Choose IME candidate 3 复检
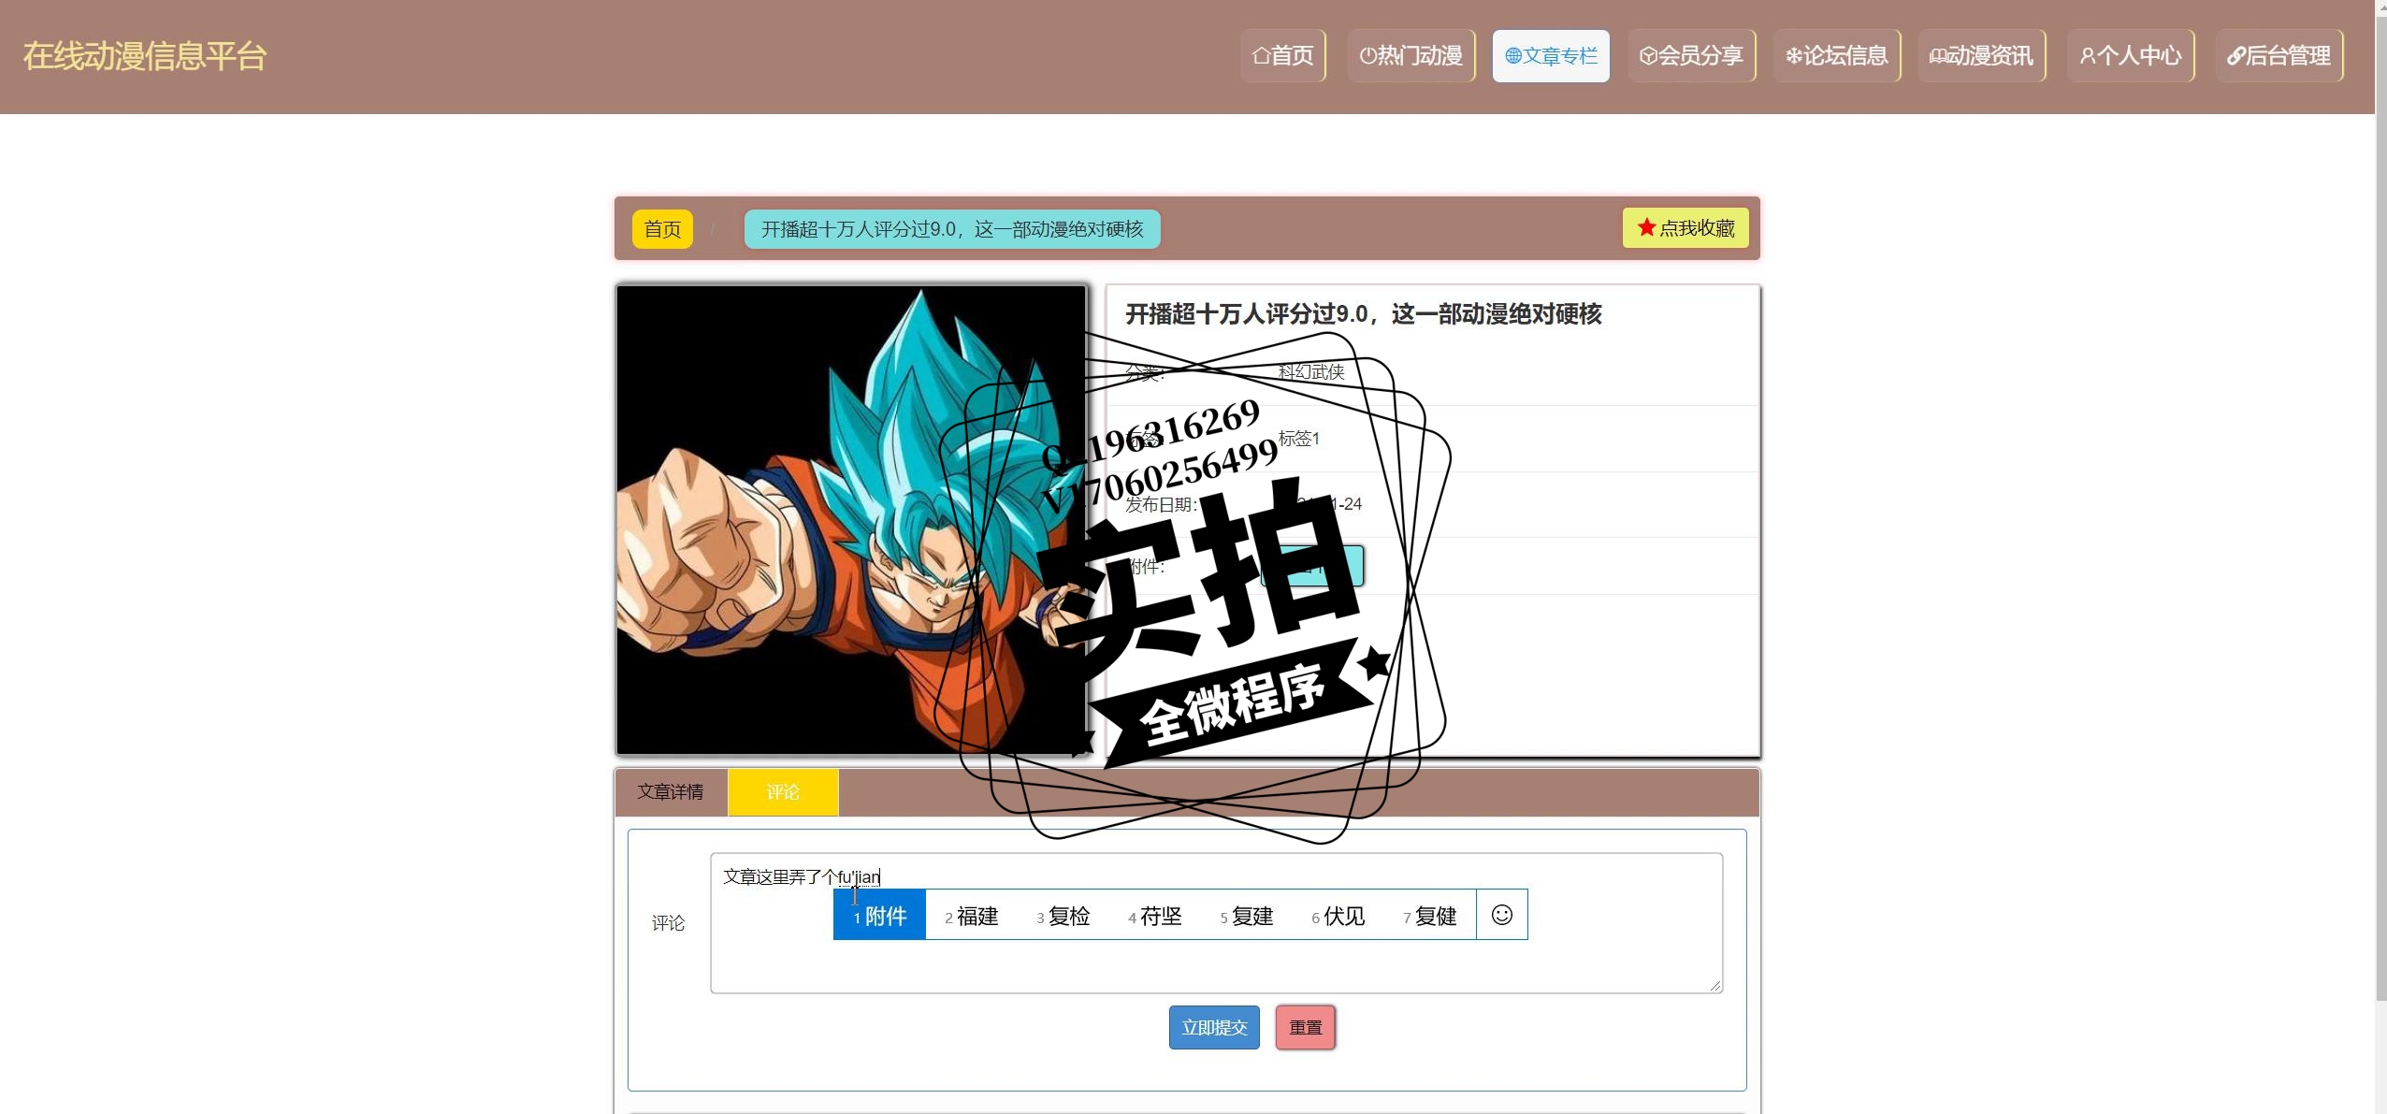 point(1063,916)
